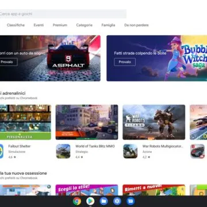Open Chrome browser from the shelf
Viewport: 207px width, 207px height.
(x=77, y=201)
